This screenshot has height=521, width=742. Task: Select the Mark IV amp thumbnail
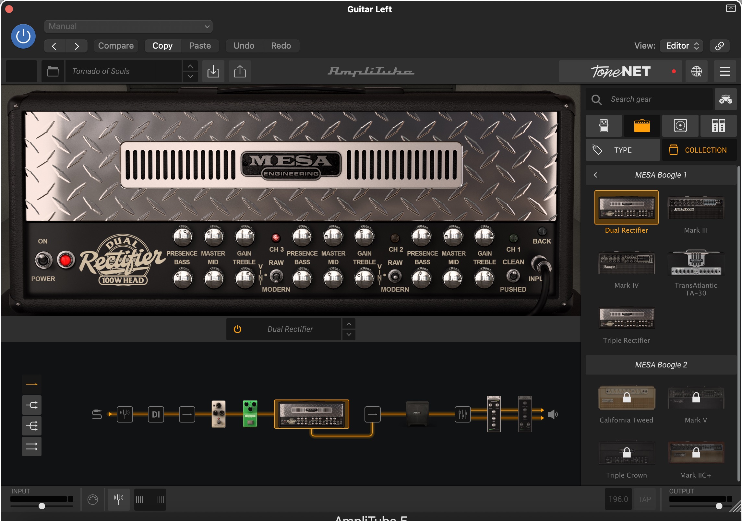pyautogui.click(x=627, y=262)
